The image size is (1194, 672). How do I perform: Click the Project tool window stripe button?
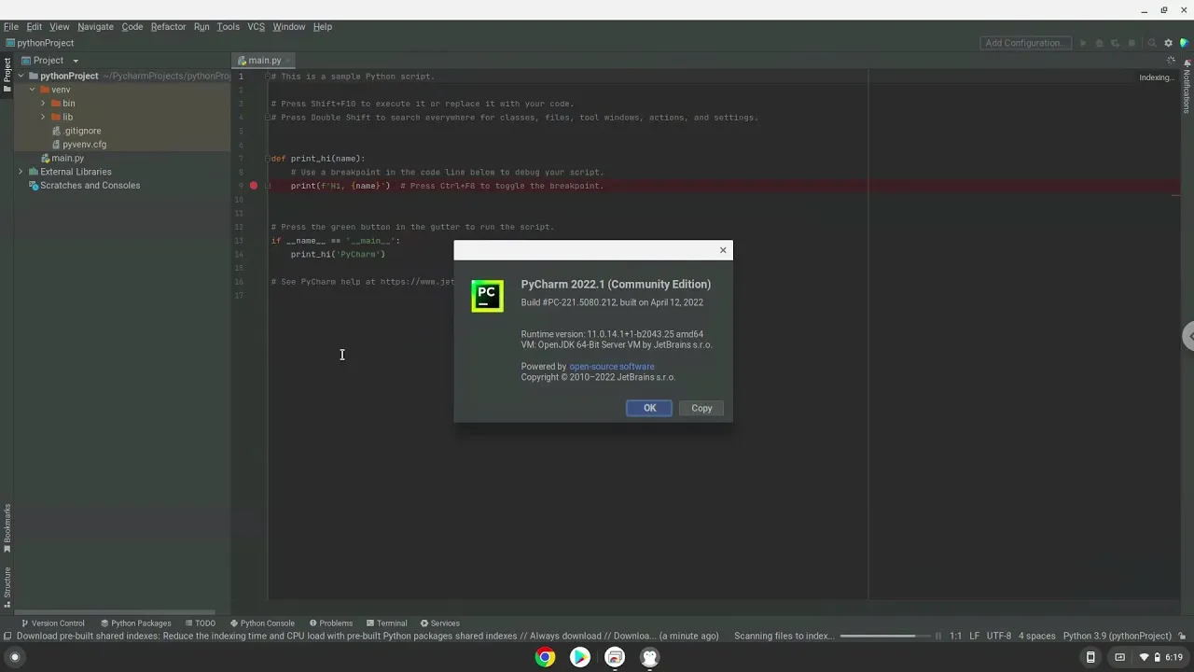click(x=7, y=75)
